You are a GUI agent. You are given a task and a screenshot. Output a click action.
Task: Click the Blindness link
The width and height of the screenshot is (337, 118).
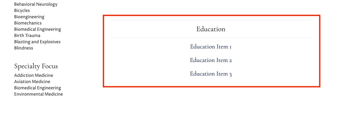pyautogui.click(x=24, y=48)
